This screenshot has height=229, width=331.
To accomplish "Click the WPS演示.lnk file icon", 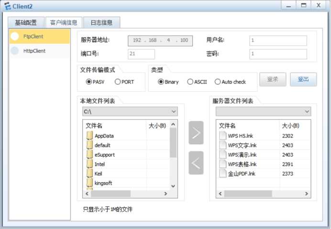I will [223, 154].
